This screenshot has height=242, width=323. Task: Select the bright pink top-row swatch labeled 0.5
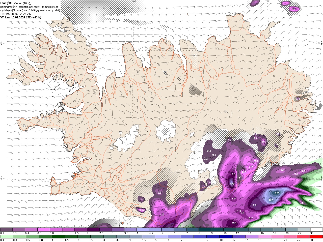43,230
